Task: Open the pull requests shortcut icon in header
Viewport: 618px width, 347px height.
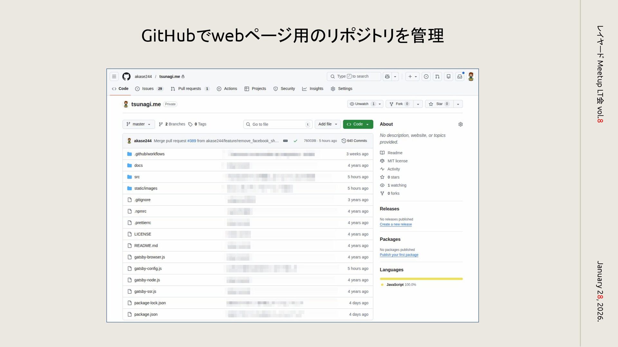Action: tap(437, 76)
